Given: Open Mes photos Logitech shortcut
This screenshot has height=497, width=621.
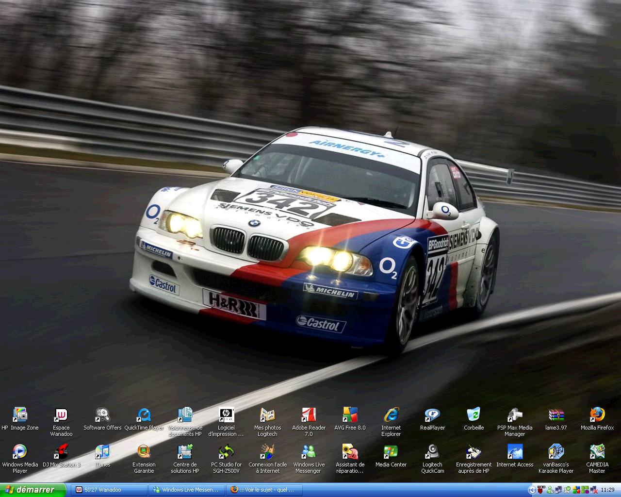Looking at the screenshot, I should 267,421.
